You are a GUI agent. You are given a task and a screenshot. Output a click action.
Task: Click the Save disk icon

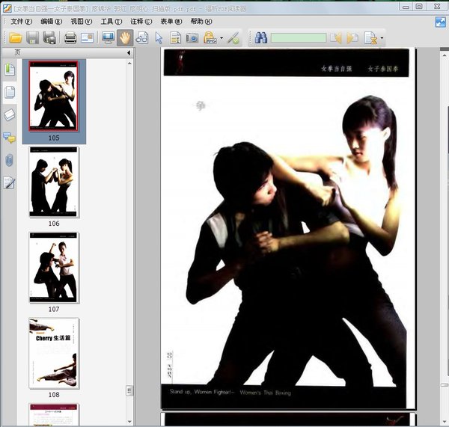tap(33, 37)
